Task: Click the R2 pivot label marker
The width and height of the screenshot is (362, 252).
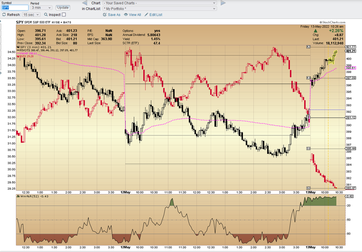Action: pos(308,47)
